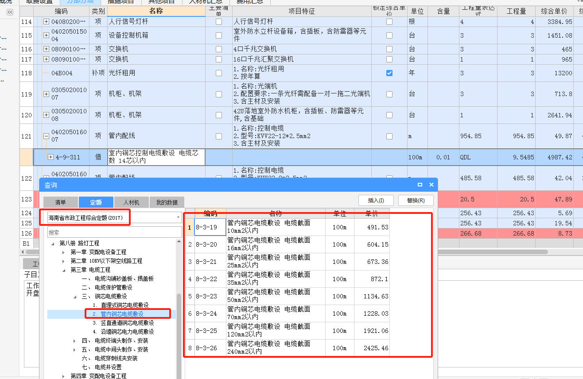
Task: Select quota row 8-3-26 240mm2以内
Action: point(287,348)
